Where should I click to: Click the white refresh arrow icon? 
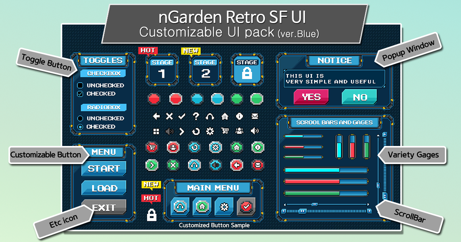point(196,131)
